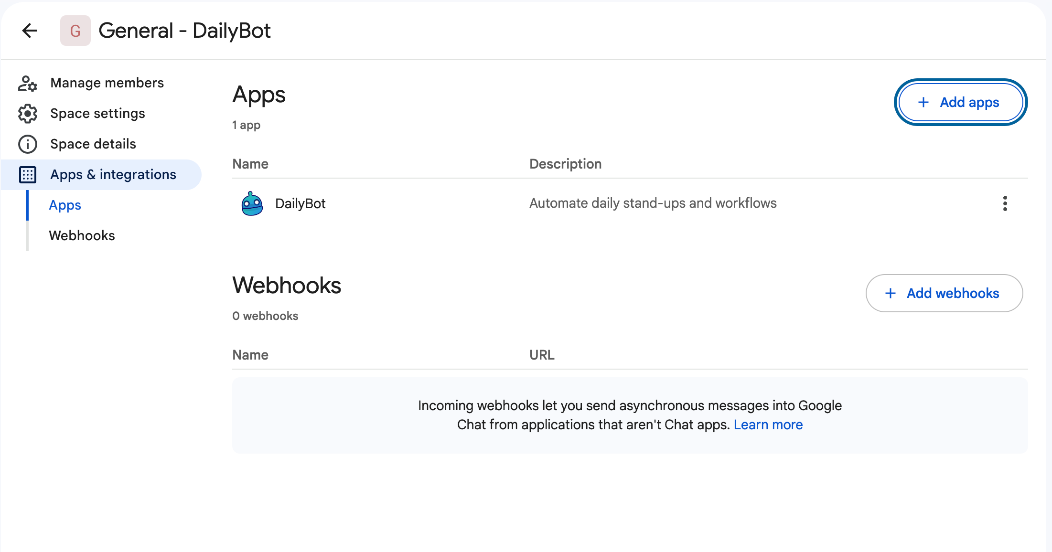
Task: Click the DailyBot app name row
Action: pyautogui.click(x=300, y=204)
